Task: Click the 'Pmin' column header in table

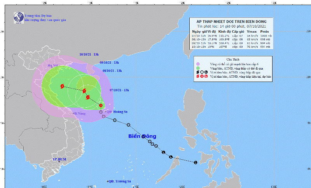Action: 264,31
